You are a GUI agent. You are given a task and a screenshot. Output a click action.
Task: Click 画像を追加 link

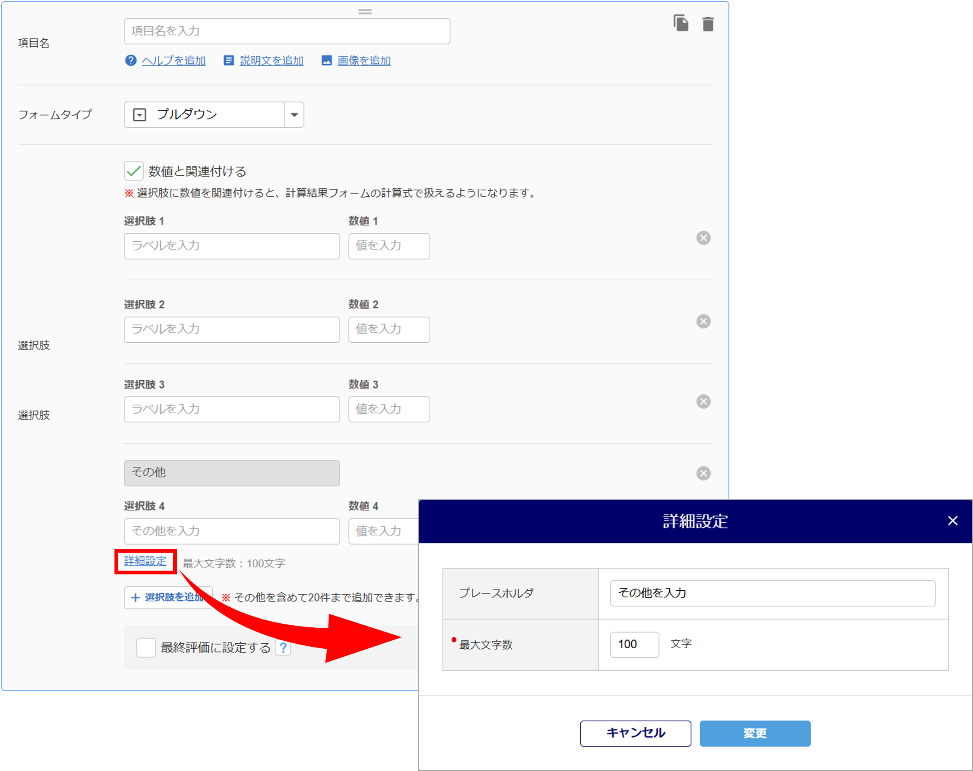(x=364, y=61)
